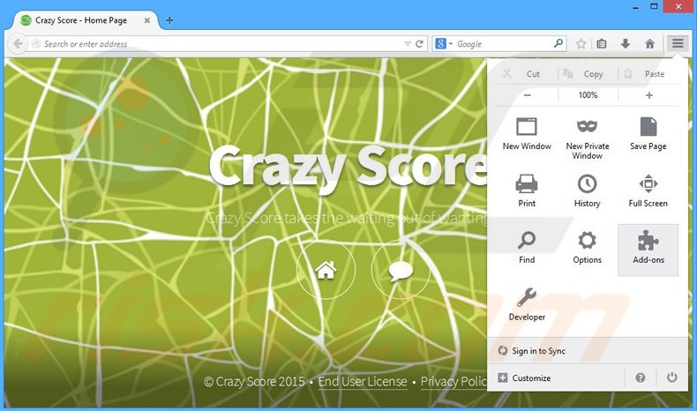
Task: Show the bookmarks list icon
Action: point(602,43)
